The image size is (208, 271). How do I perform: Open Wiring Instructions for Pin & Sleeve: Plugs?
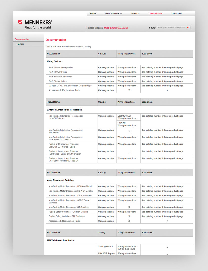pyautogui.click(x=127, y=72)
